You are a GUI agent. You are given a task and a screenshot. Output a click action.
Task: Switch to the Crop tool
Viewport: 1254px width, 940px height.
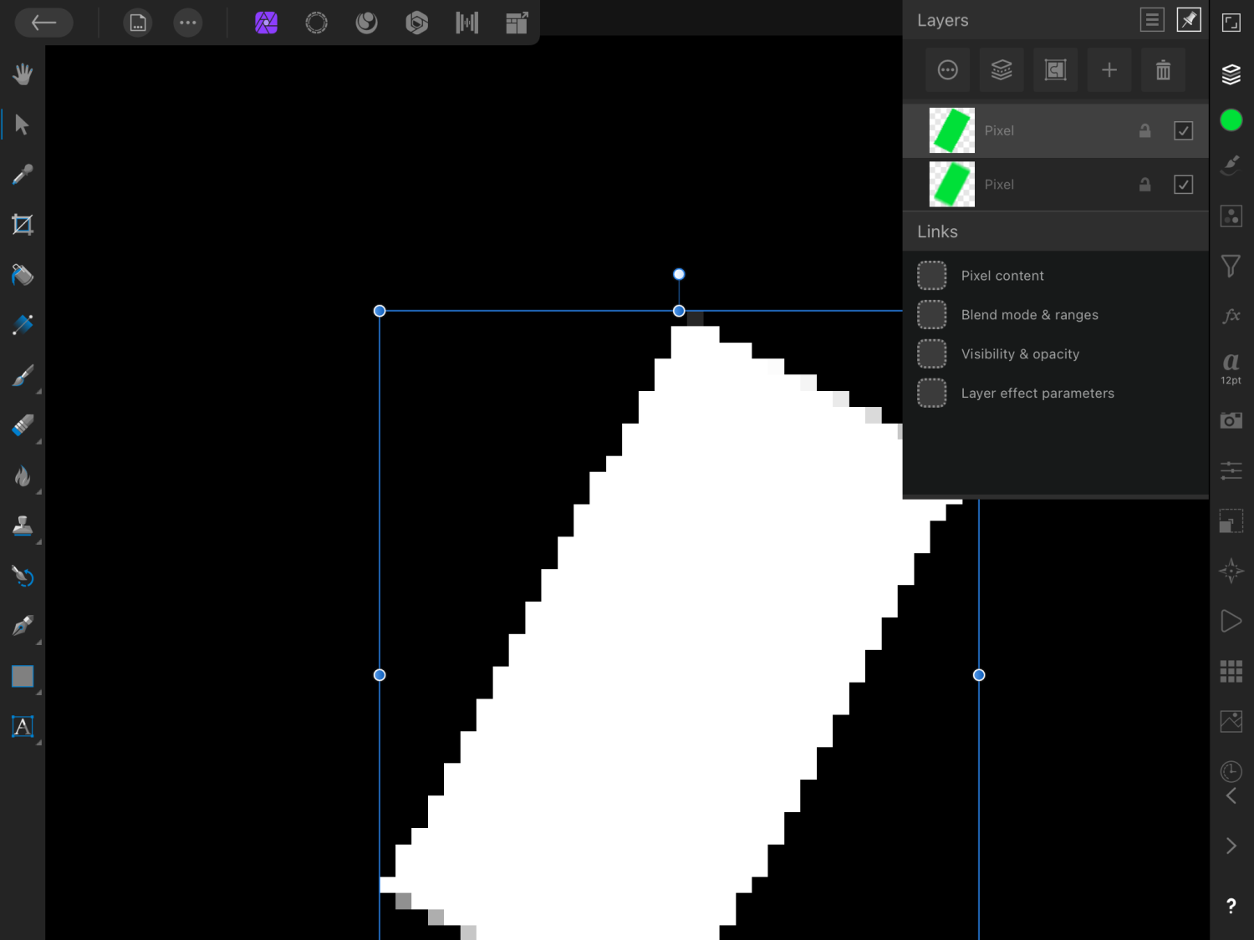click(x=23, y=224)
